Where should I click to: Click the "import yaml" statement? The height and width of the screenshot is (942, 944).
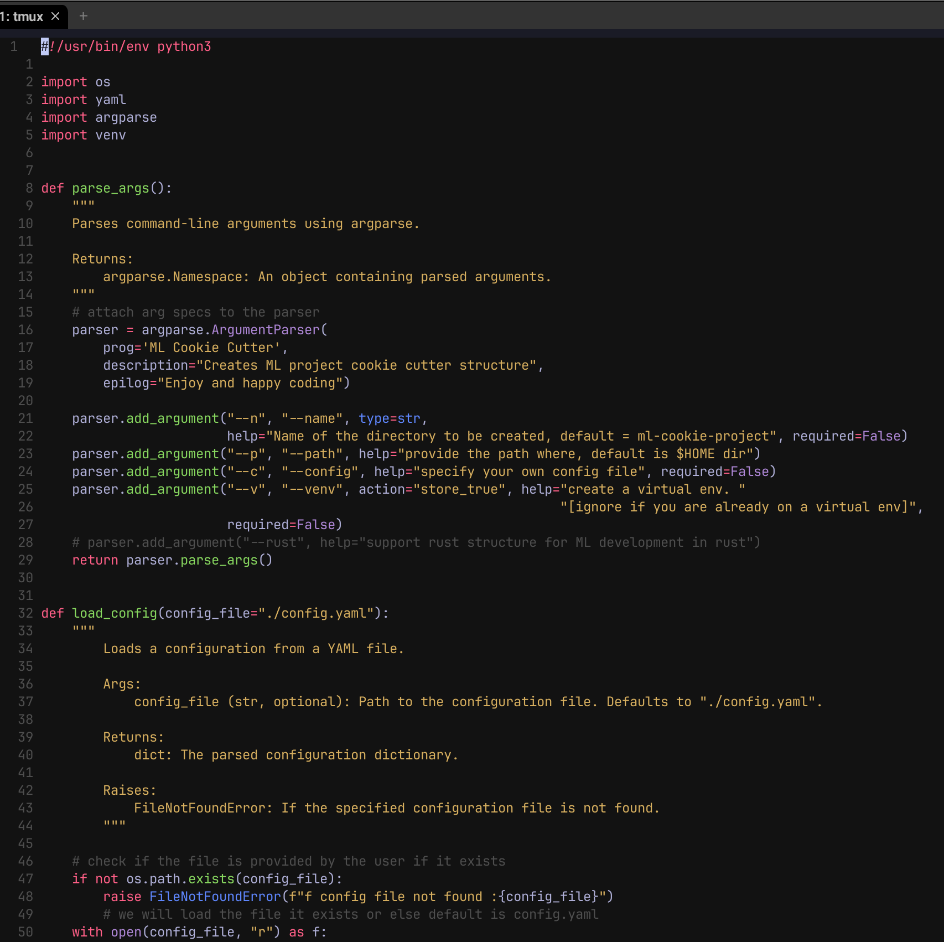click(x=84, y=100)
